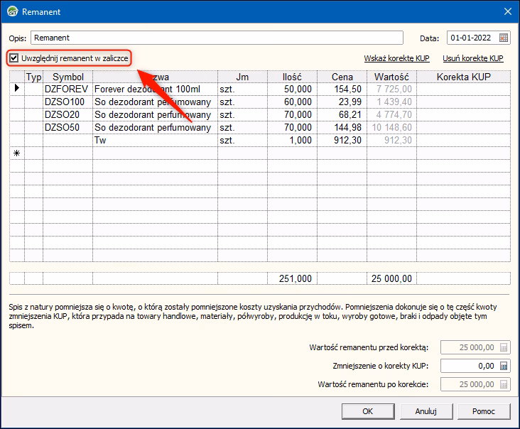Open help with the Pomoc button

pyautogui.click(x=483, y=411)
